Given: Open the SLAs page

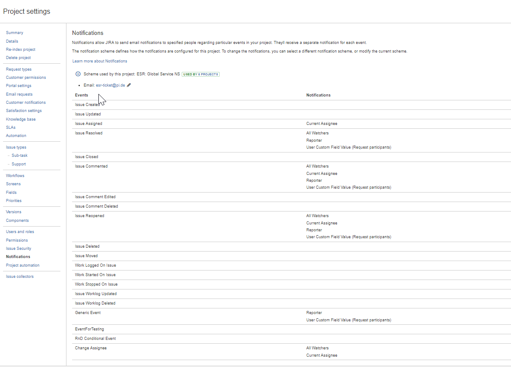Looking at the screenshot, I should [x=11, y=128].
